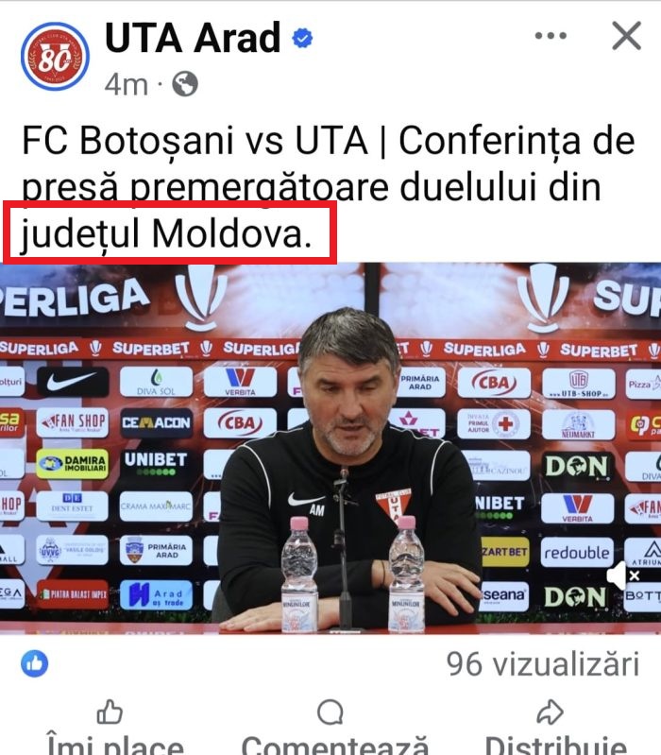Unmute the video with the speaker icon
This screenshot has width=661, height=755.
pos(622,575)
